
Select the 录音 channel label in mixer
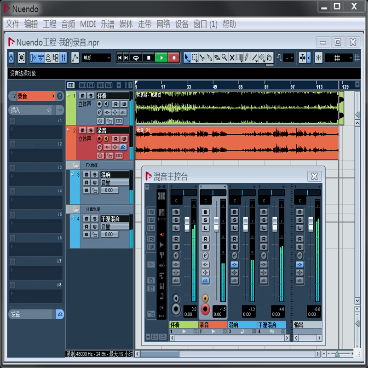[x=213, y=325]
